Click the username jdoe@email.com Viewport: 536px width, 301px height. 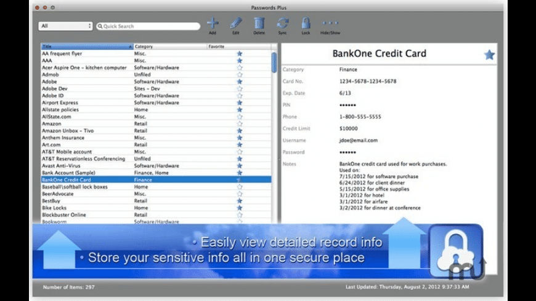pos(358,140)
